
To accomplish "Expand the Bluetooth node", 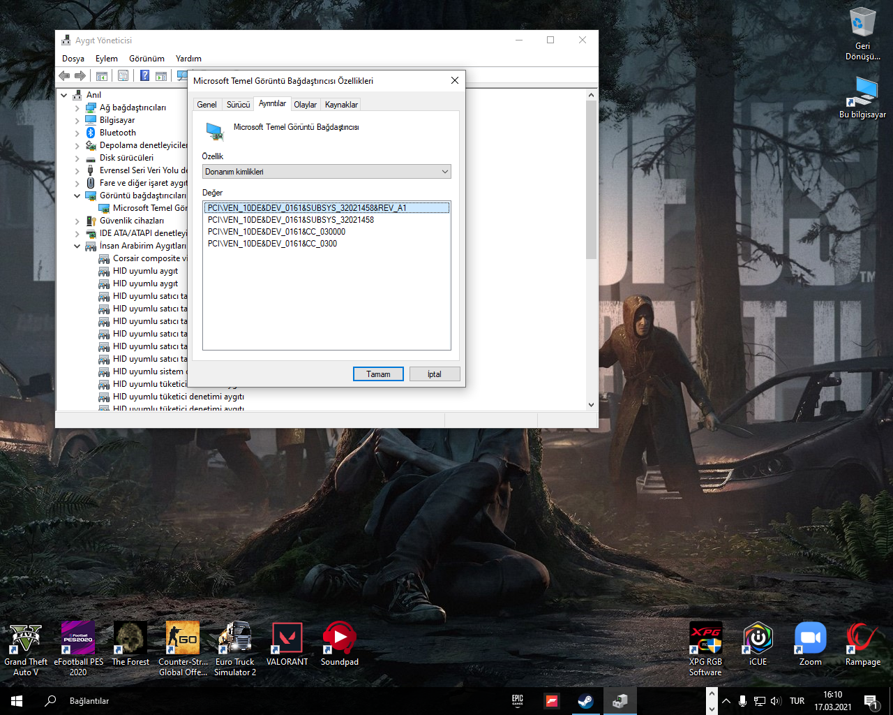I will [77, 133].
